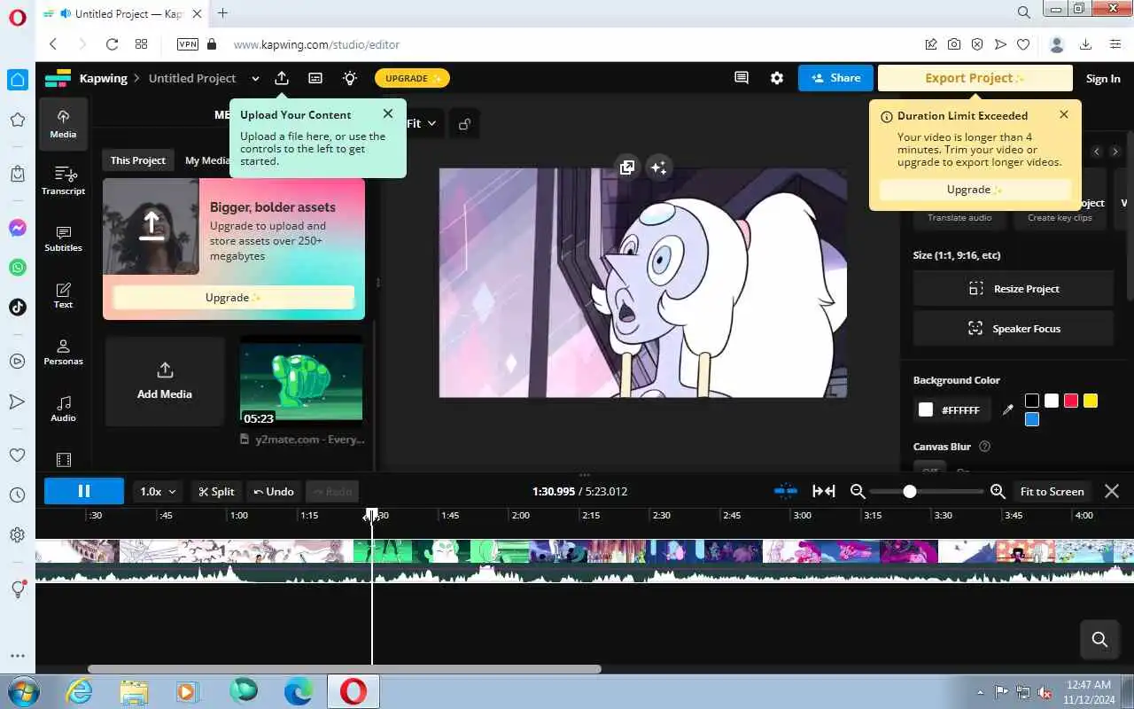Switch to the This Project tab
Screen dimensions: 1134x709
coord(137,160)
